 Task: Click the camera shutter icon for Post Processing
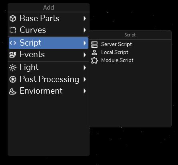(13, 79)
